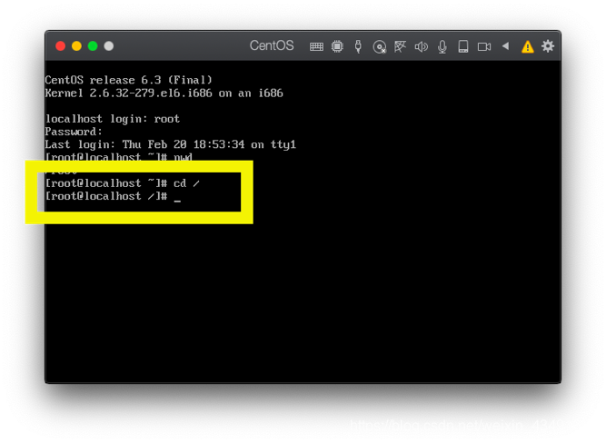This screenshot has height=443, width=606.
Task: Open the settings gear icon
Action: 548,46
